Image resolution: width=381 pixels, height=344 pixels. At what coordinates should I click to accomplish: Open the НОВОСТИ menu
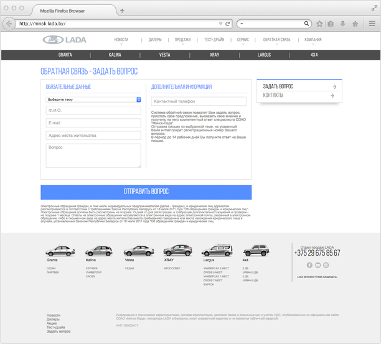[x=121, y=40]
